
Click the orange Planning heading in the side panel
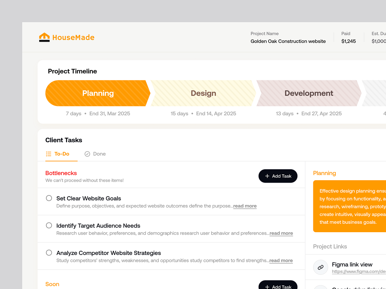325,173
